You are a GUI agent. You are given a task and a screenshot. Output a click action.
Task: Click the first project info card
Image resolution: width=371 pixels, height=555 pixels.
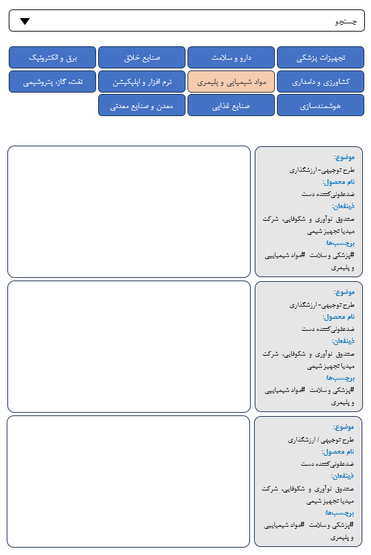(308, 211)
